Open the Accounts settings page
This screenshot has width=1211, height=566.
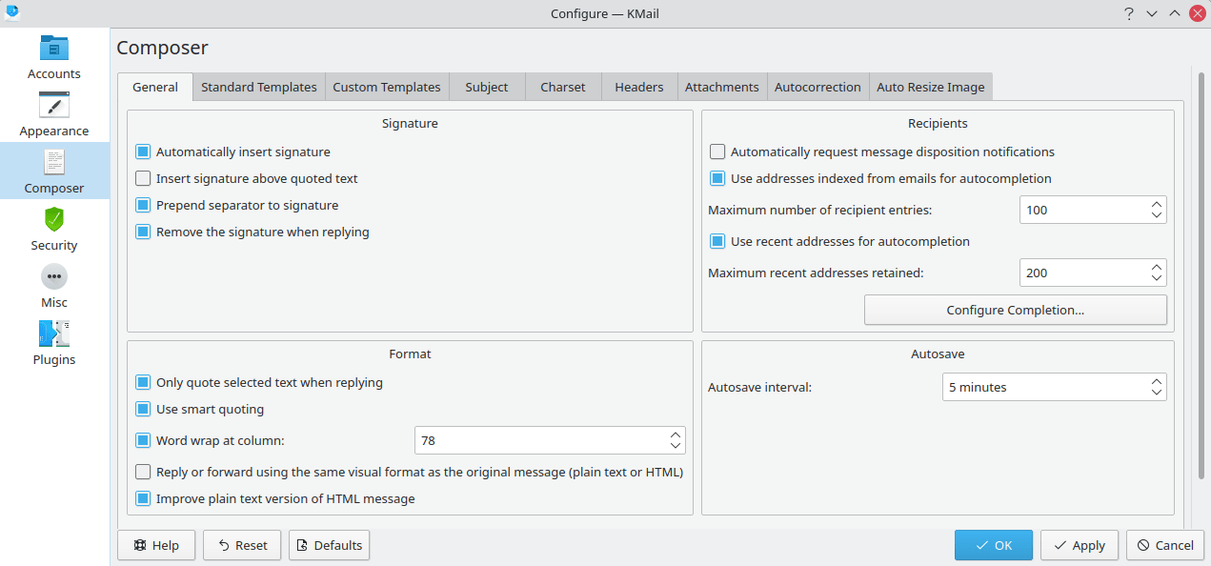click(x=53, y=57)
